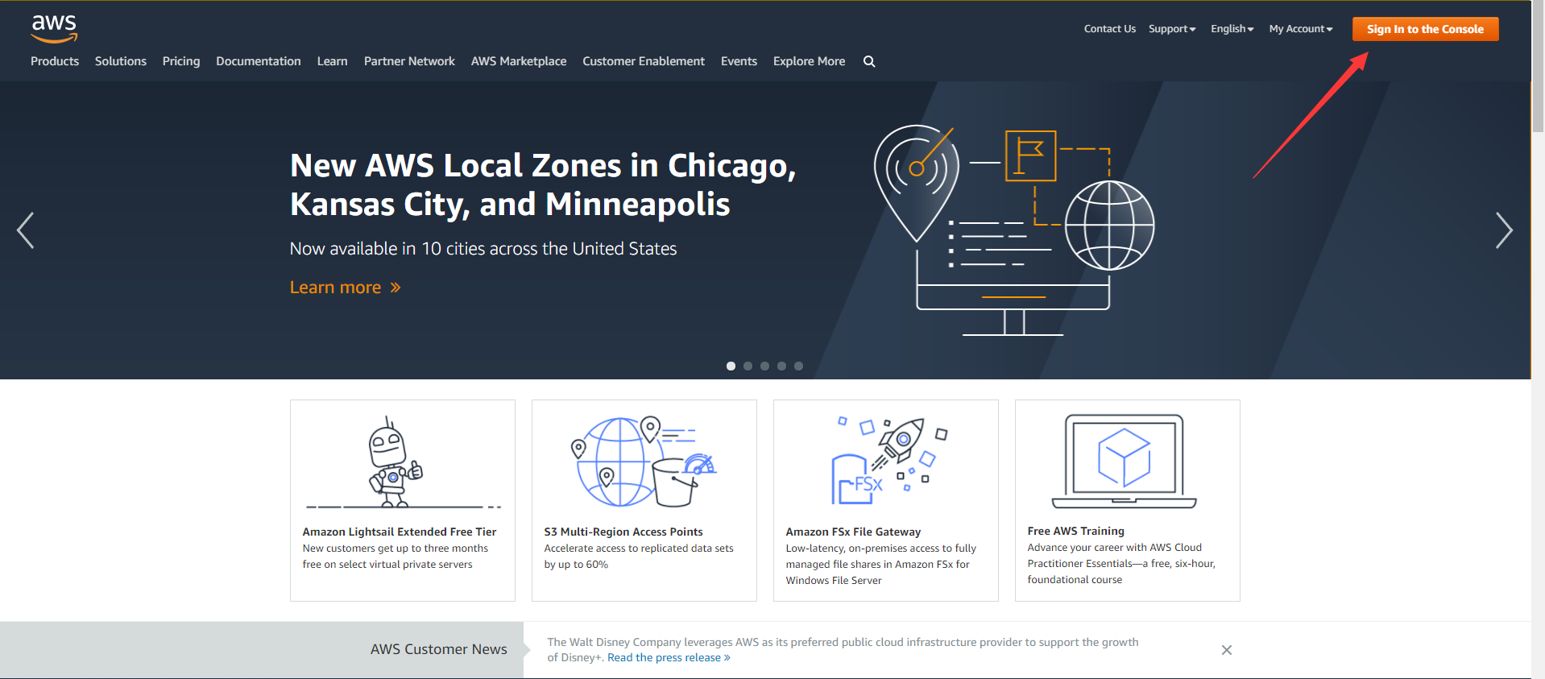
Task: Click the laptop cube training illustration
Action: tap(1125, 462)
